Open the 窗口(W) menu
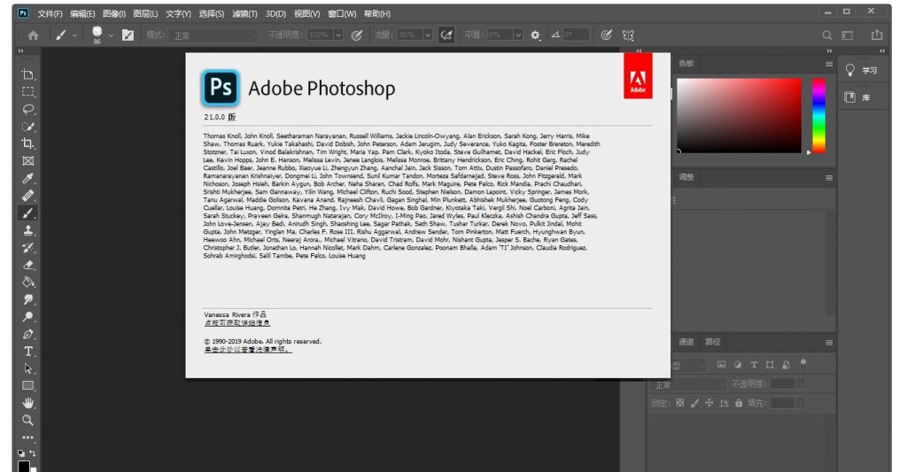907x472 pixels. [x=342, y=14]
